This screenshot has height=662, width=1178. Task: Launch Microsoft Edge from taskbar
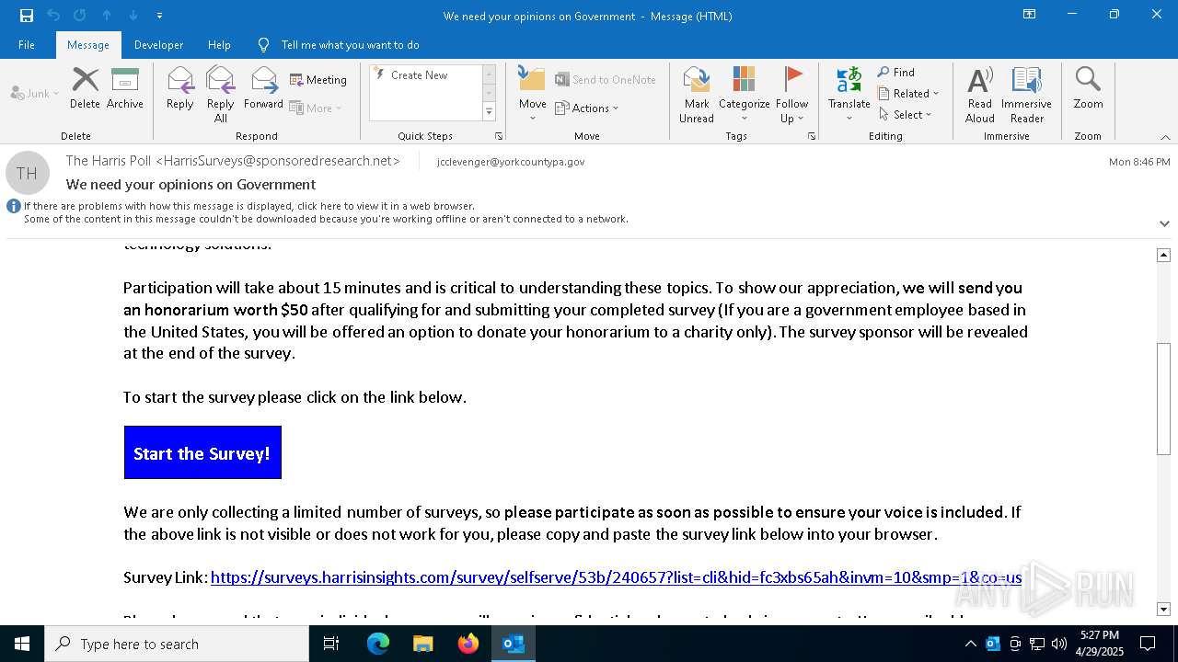[378, 644]
